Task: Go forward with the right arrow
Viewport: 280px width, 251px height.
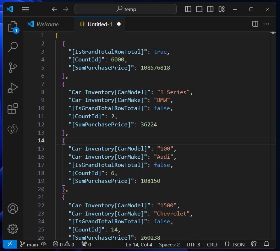Action: [x=66, y=9]
